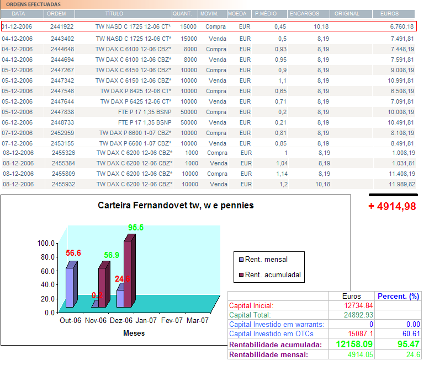Click the red total + 4914,98
This screenshot has width=429, height=366.
pyautogui.click(x=392, y=207)
